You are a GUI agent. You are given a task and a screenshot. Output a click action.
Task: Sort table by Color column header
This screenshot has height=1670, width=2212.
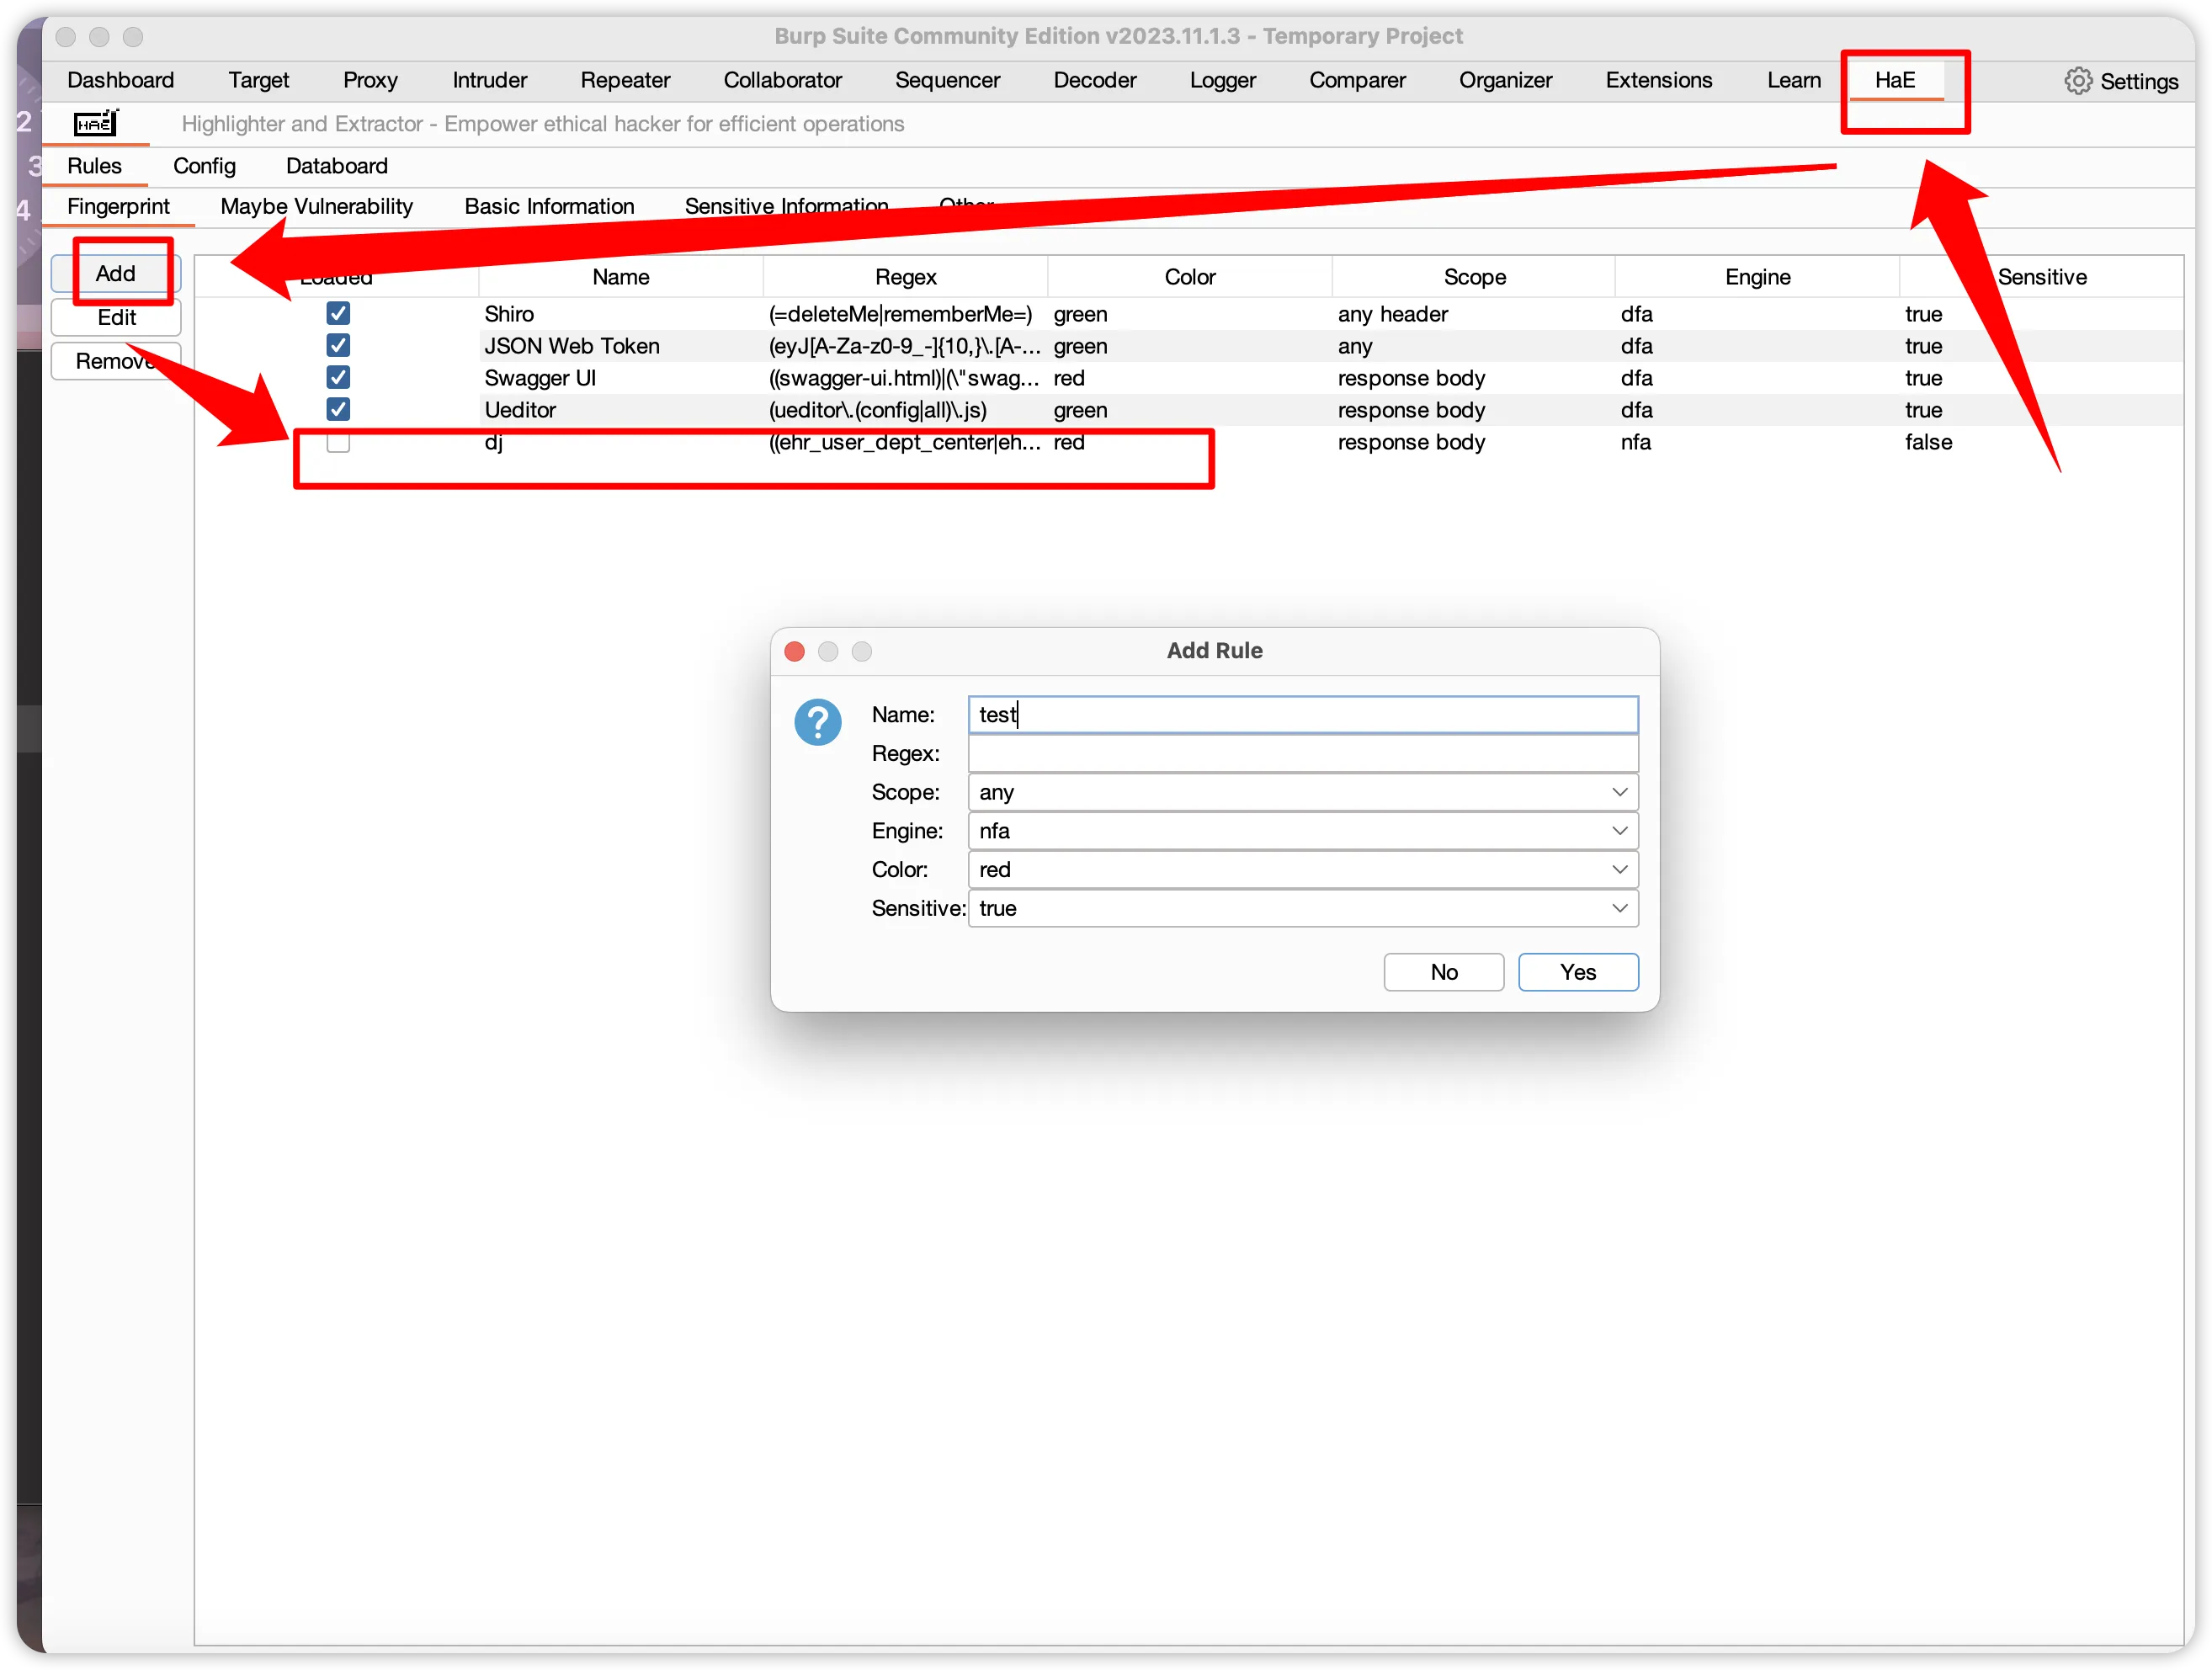pyautogui.click(x=1189, y=277)
